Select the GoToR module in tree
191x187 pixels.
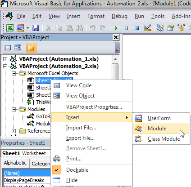click(x=43, y=116)
